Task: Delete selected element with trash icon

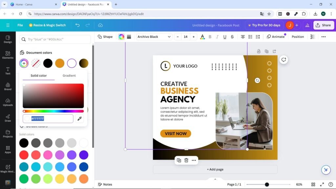Action: coord(186,160)
